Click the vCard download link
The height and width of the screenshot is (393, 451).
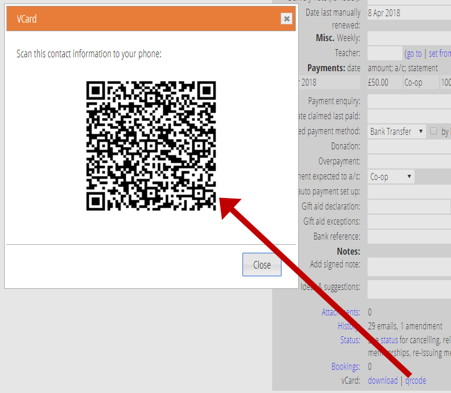point(383,380)
